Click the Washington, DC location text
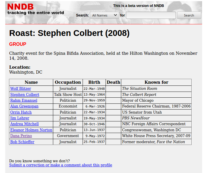 [x=26, y=72]
